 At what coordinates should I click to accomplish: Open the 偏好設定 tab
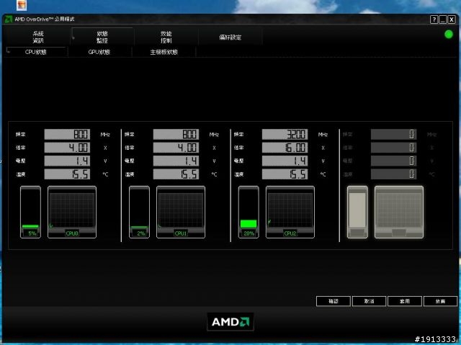(230, 37)
